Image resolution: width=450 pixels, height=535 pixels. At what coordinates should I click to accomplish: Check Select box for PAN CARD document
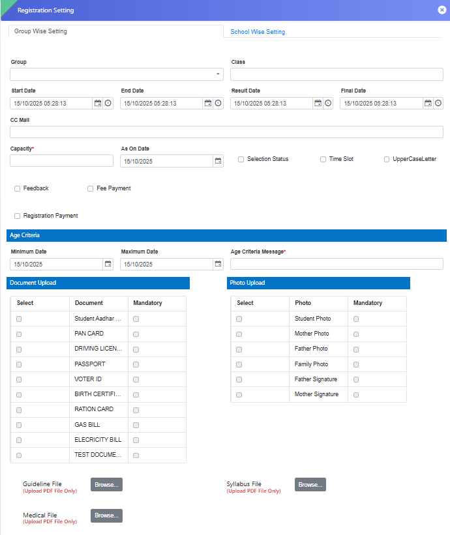(x=19, y=334)
